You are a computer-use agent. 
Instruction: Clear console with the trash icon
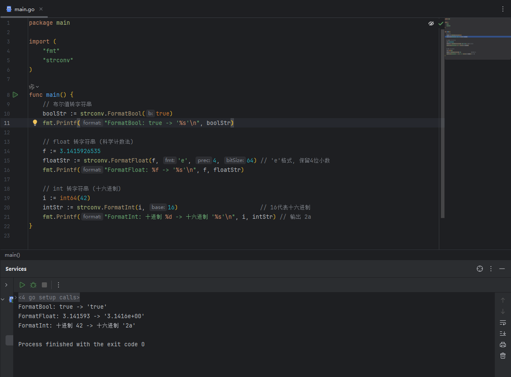pos(502,356)
